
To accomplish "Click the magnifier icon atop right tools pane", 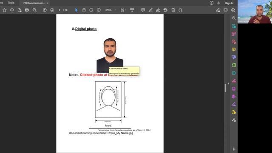I will (234, 18).
